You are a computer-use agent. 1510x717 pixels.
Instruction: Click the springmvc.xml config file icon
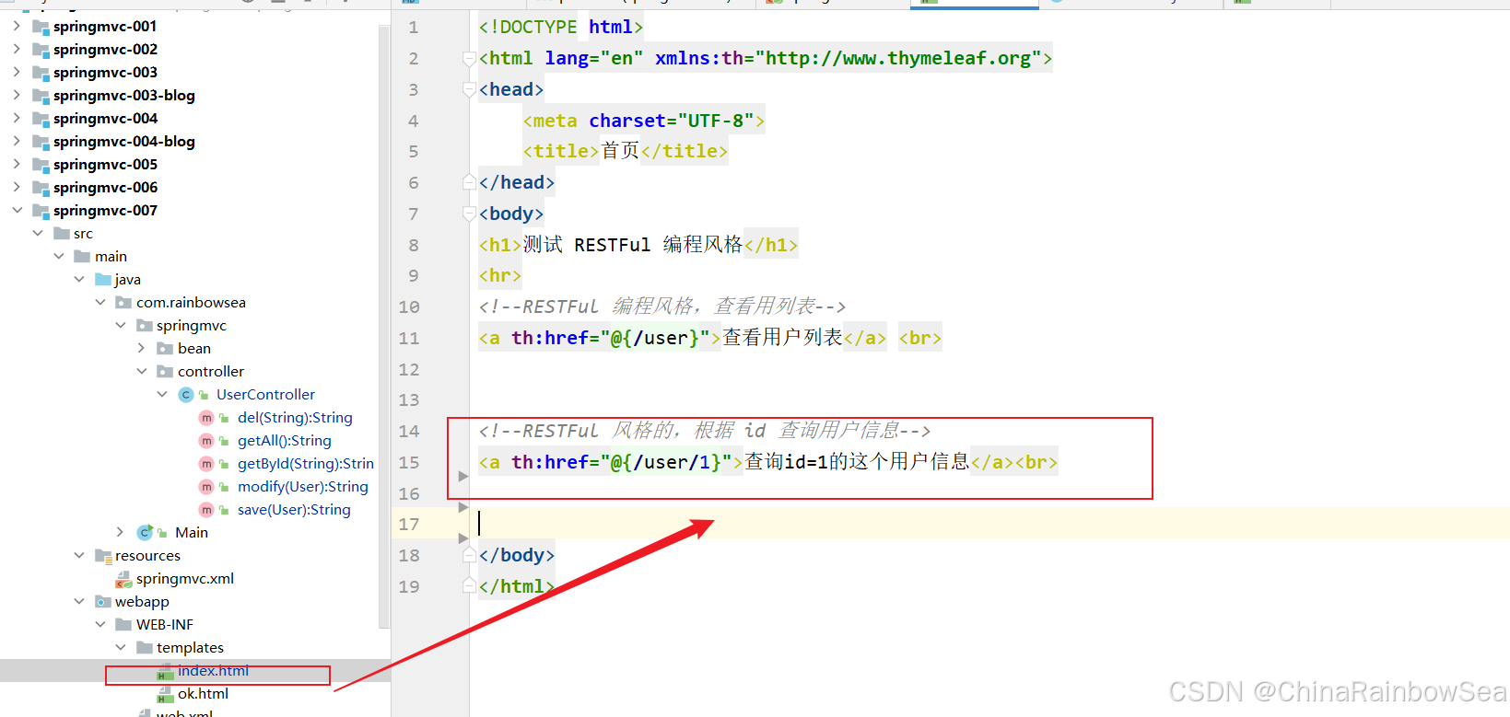[123, 579]
